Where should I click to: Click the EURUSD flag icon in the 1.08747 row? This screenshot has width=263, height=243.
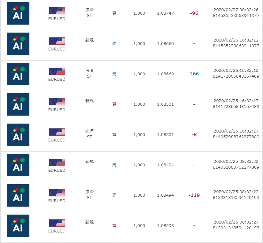pyautogui.click(x=57, y=11)
